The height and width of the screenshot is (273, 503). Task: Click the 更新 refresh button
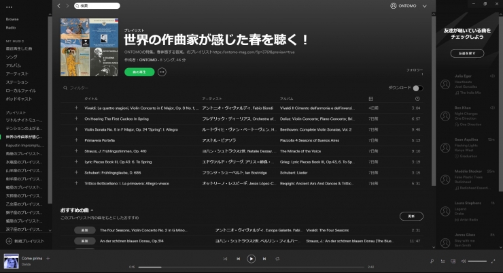(x=411, y=216)
